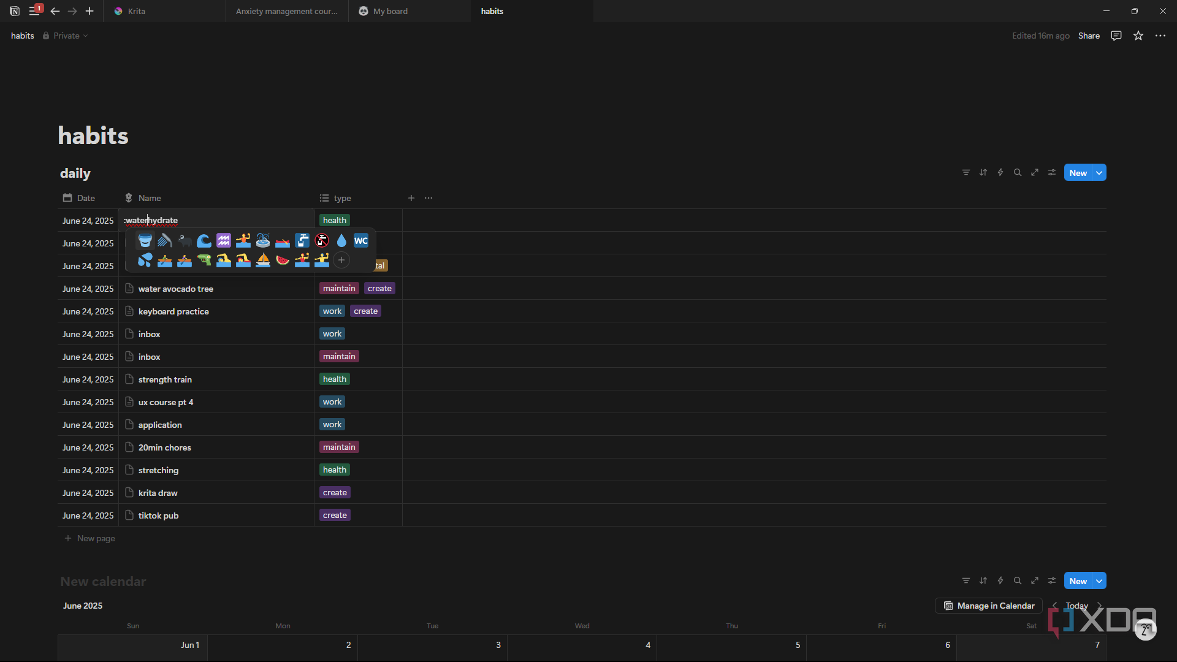Expand the daily table New button dropdown arrow
The image size is (1177, 662).
tap(1100, 173)
